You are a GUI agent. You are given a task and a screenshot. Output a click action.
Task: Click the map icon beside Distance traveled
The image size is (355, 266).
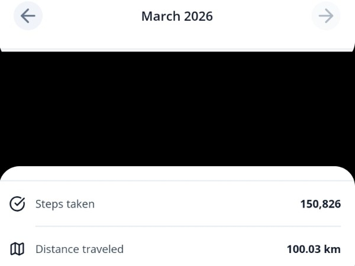[18, 249]
